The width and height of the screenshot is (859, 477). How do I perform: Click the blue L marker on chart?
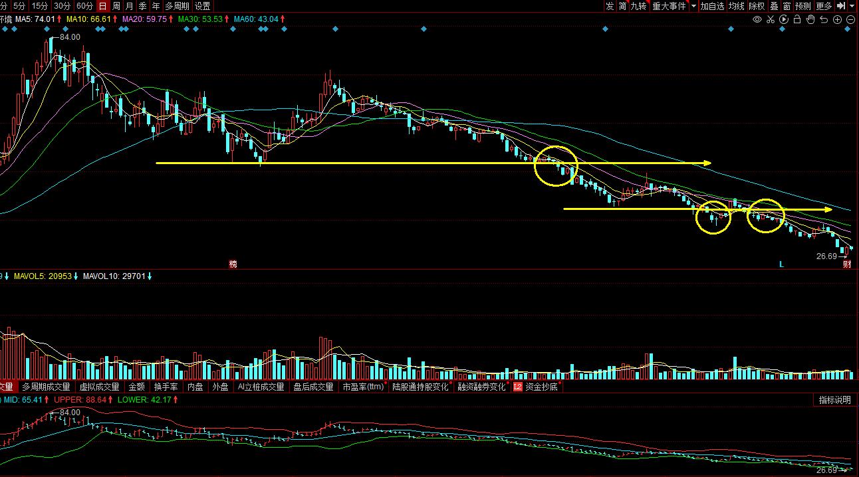click(x=782, y=264)
